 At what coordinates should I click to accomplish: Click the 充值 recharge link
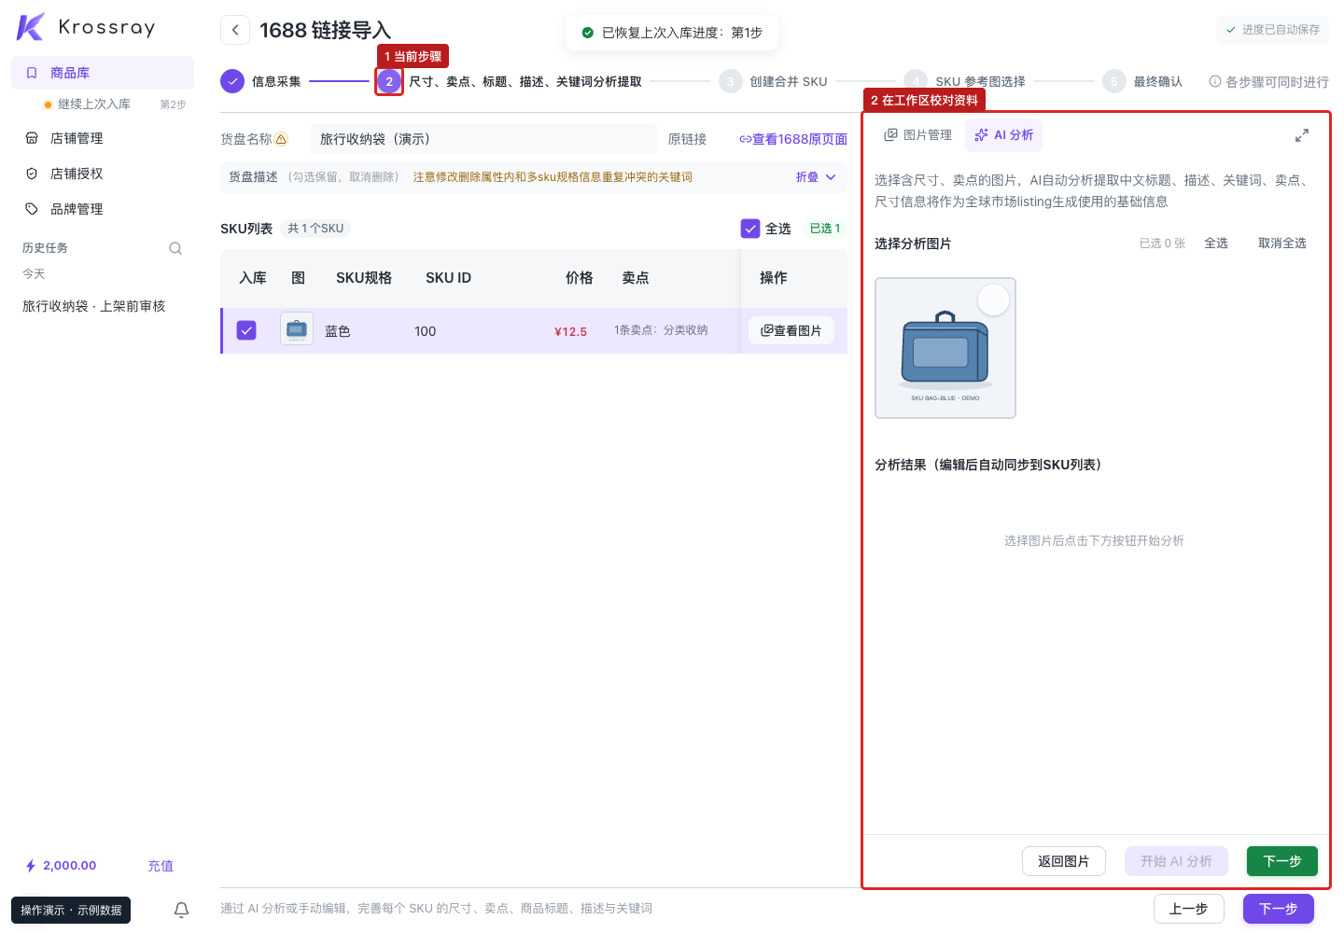[x=161, y=866]
